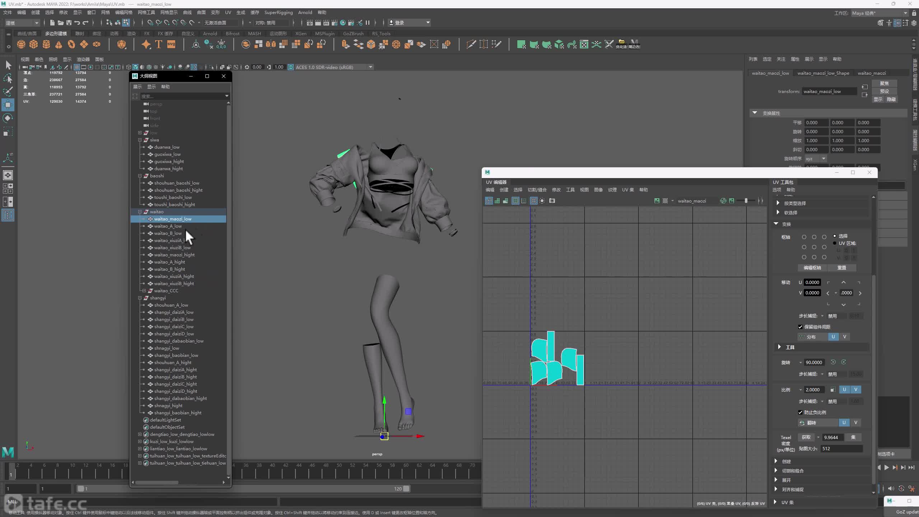
Task: Activate the Select tool arrow in the toolbox
Action: pyautogui.click(x=8, y=65)
